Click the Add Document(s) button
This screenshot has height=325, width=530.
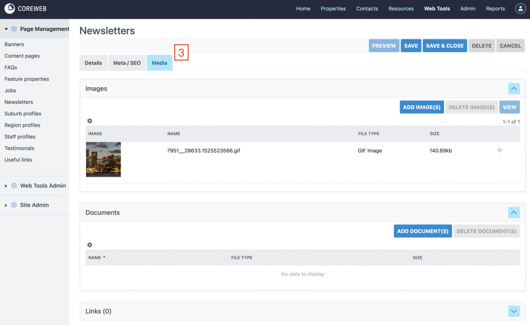[422, 231]
